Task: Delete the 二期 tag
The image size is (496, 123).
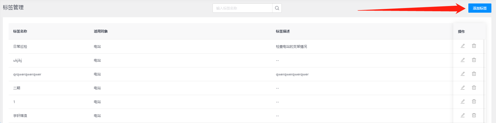Action: [474, 88]
